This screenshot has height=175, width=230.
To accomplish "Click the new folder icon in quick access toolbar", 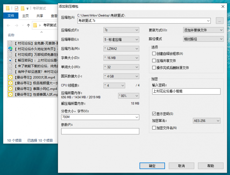I will [22, 8].
